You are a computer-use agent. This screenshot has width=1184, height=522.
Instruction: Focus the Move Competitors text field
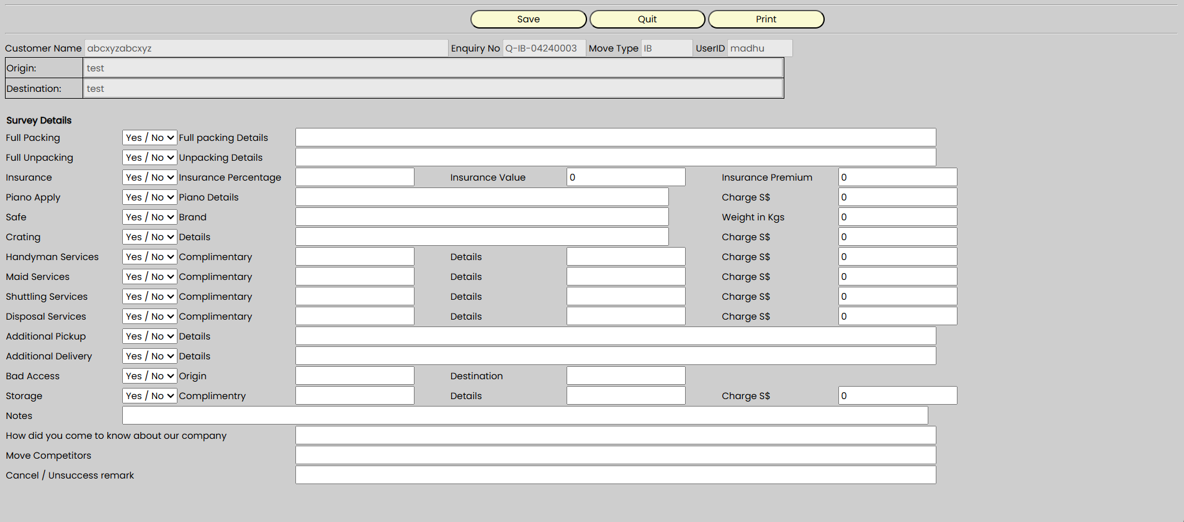615,456
